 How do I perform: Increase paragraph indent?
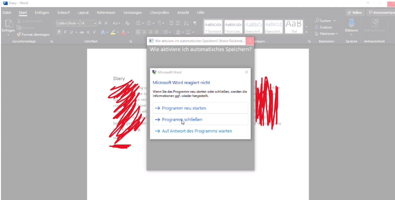(x=178, y=23)
